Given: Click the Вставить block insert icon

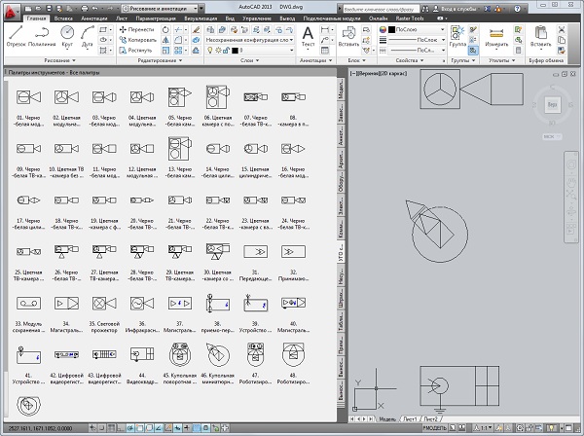Looking at the screenshot, I should click(x=347, y=35).
